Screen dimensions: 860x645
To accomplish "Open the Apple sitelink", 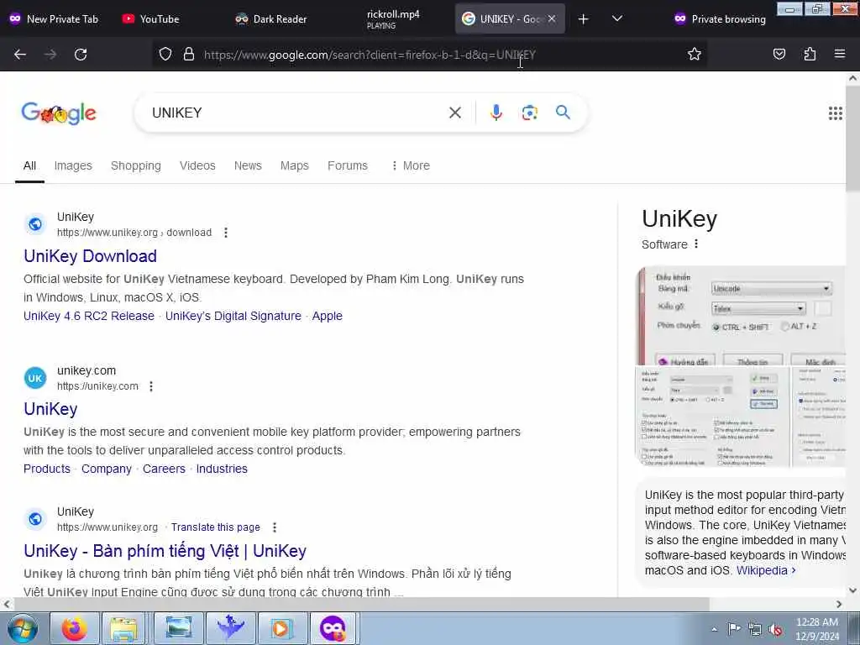I will tap(327, 316).
